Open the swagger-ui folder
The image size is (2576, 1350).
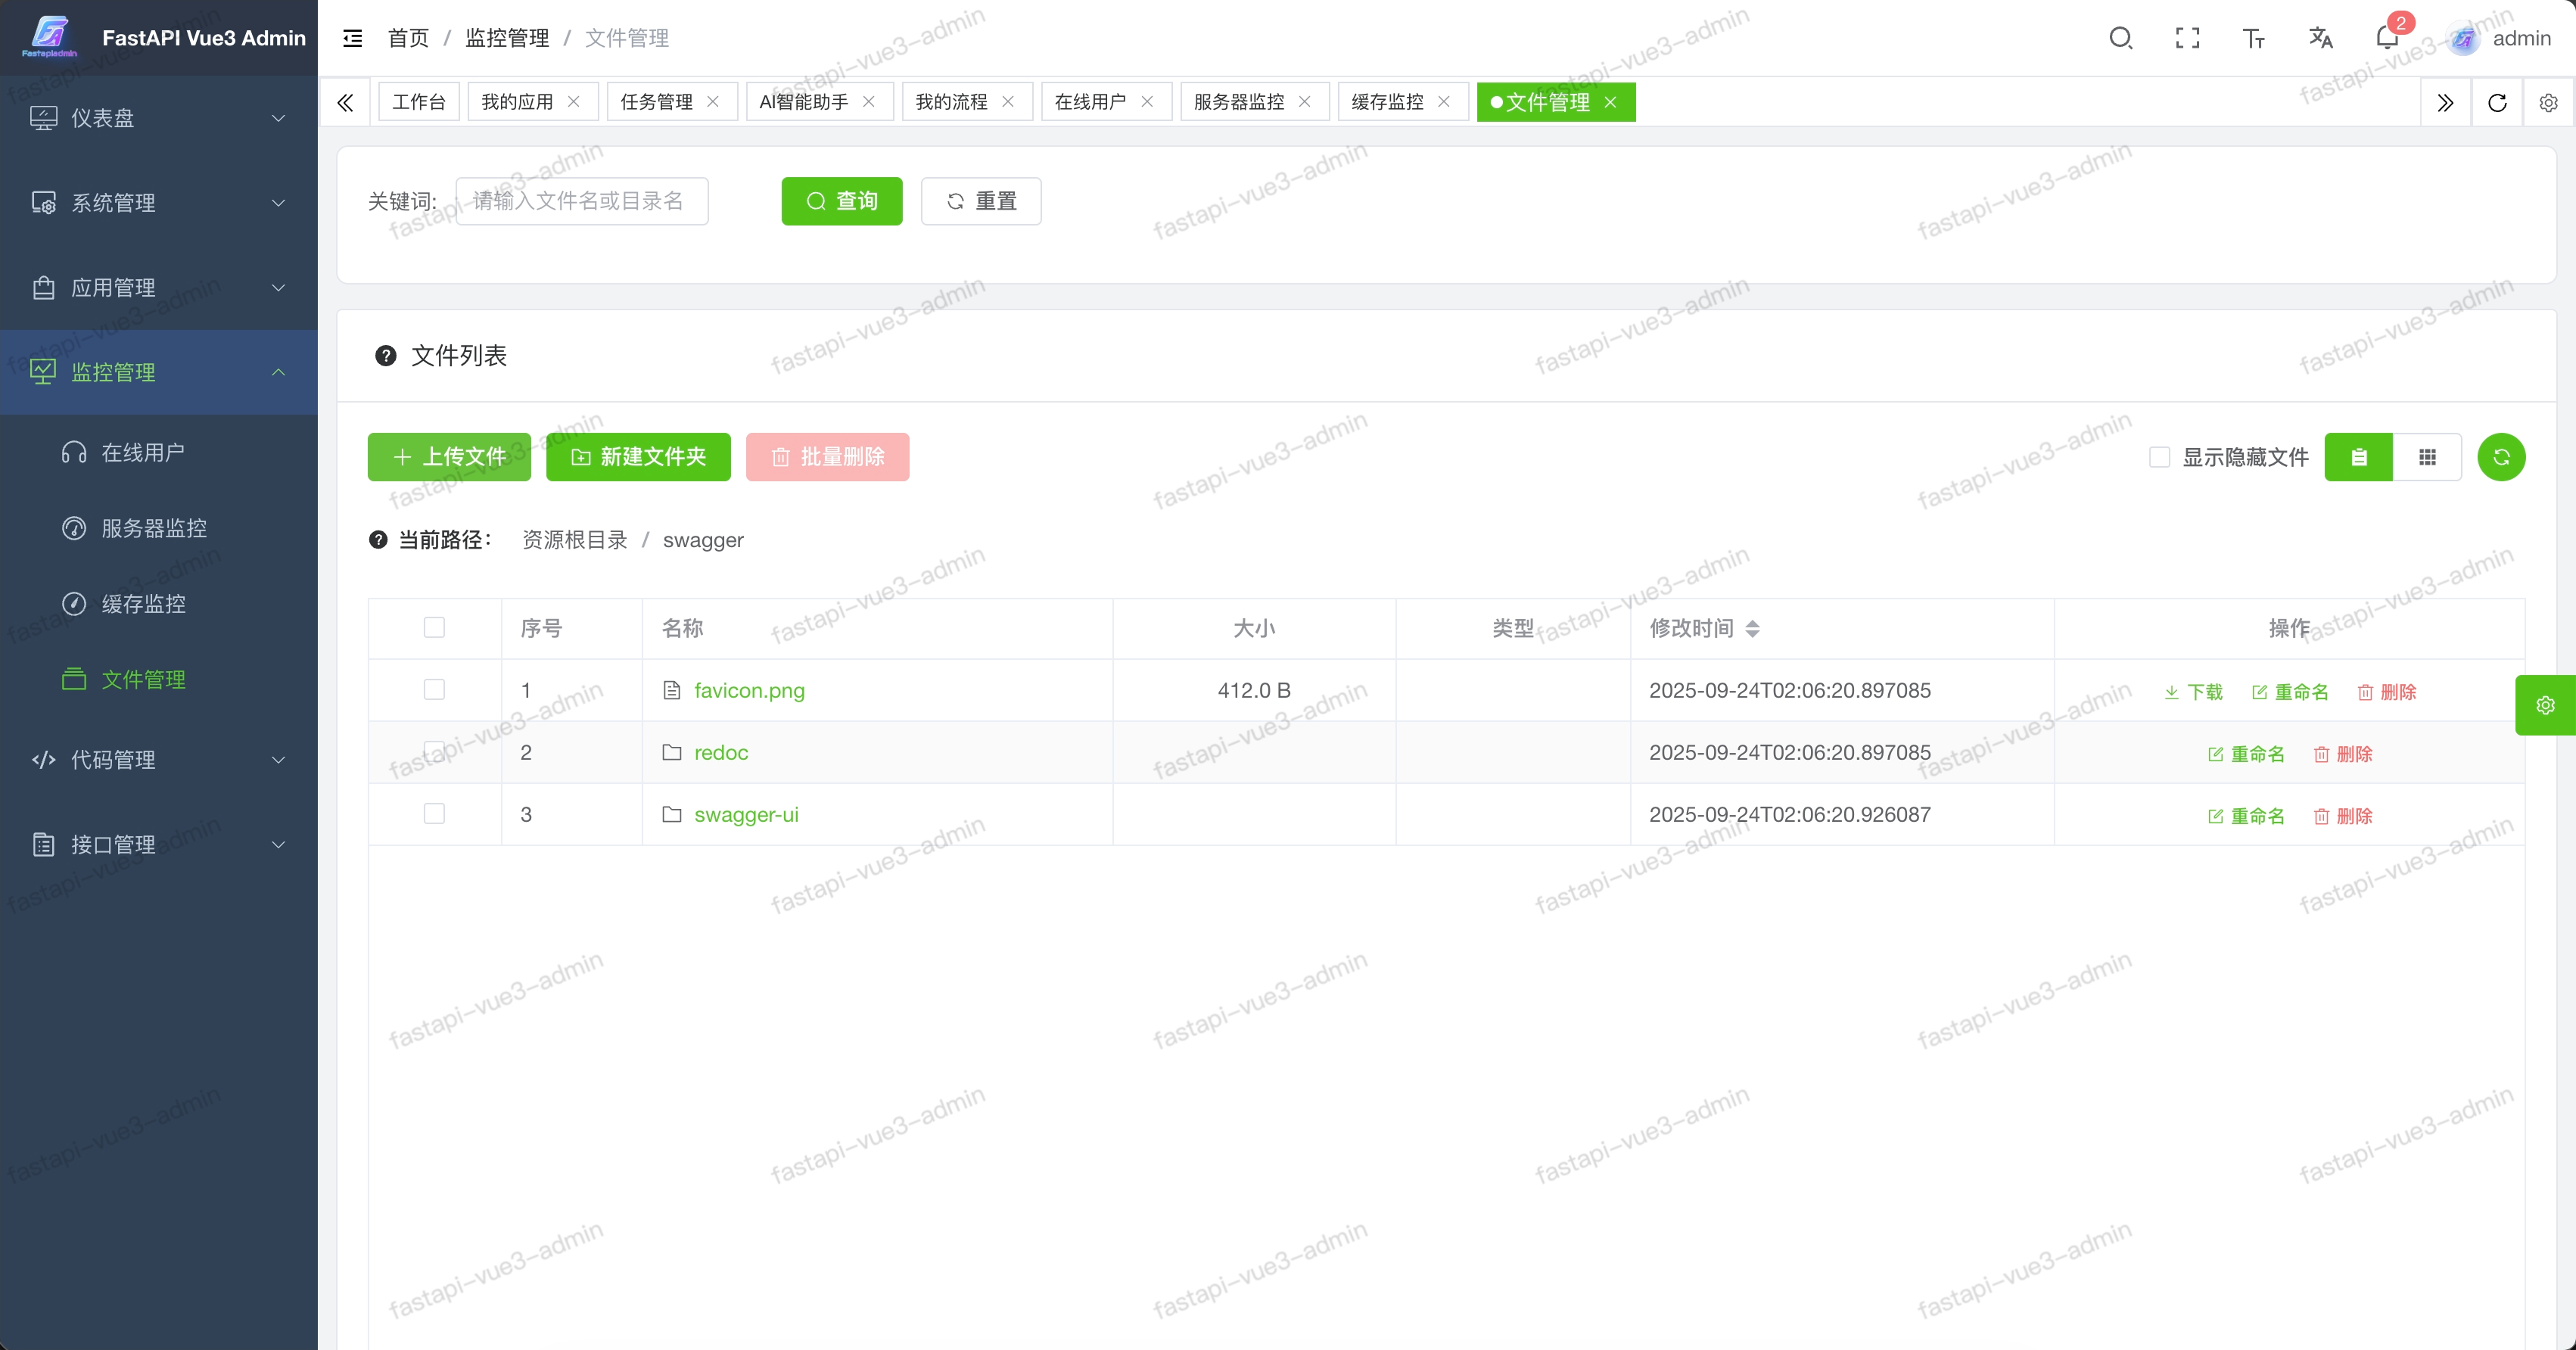747,814
